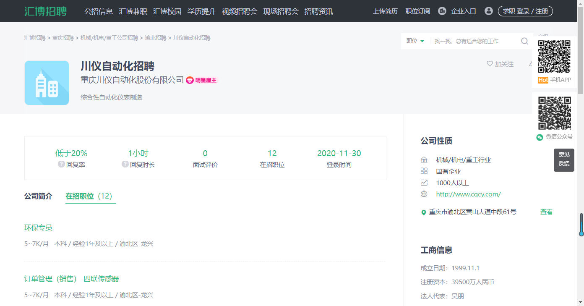The height and width of the screenshot is (306, 584).
Task: Click the grid icon beside 国有企业
Action: [x=424, y=171]
